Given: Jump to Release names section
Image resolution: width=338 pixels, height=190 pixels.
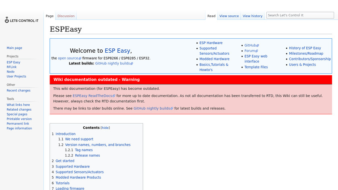Looking at the screenshot, I should (87, 155).
